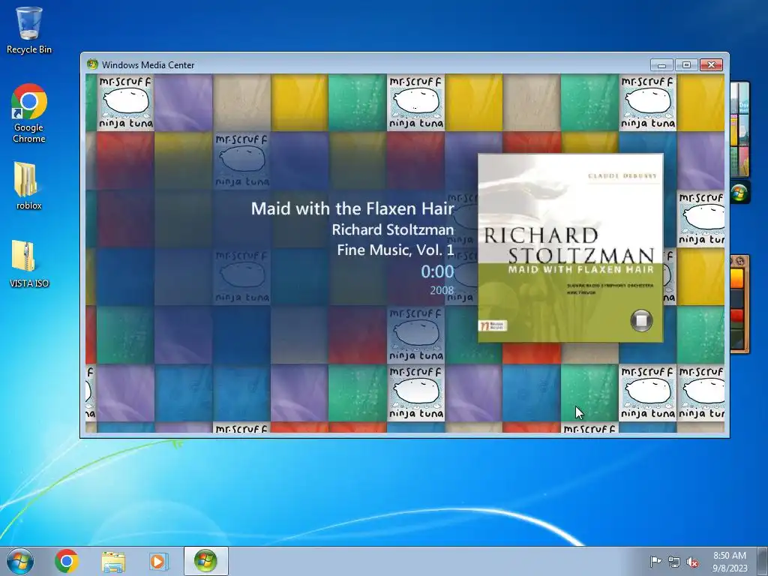
Task: Open the Action Center flag icon
Action: [x=655, y=561]
